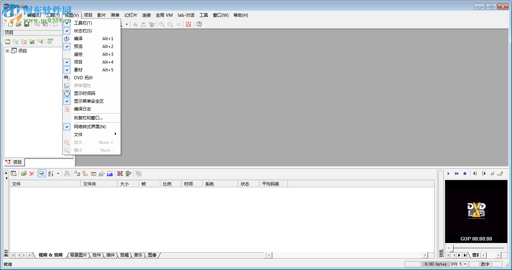This screenshot has width=512, height=270.
Task: Open the 影片 menu
Action: pos(102,15)
